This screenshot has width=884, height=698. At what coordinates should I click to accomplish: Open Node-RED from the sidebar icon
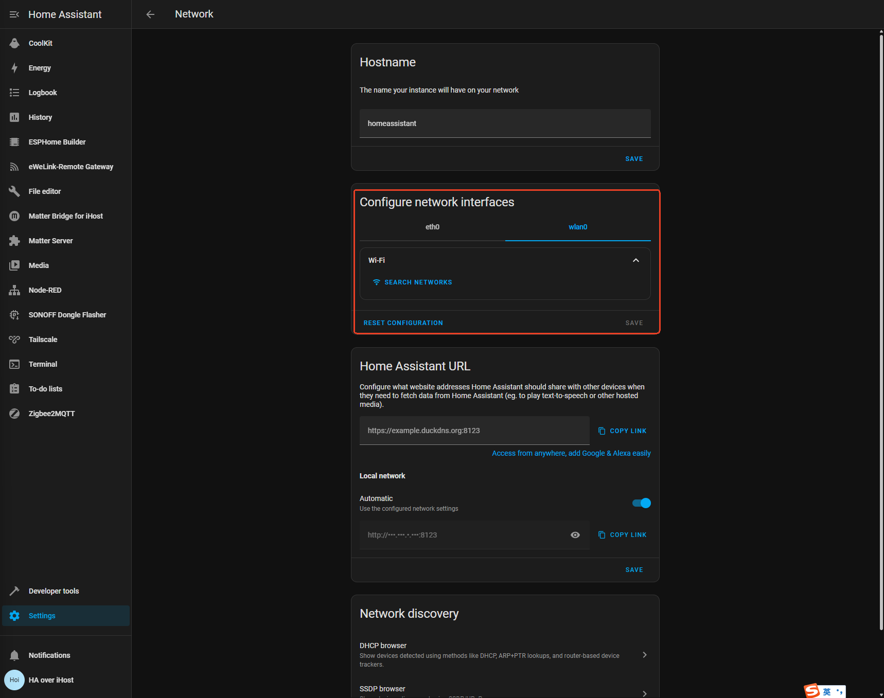(14, 290)
